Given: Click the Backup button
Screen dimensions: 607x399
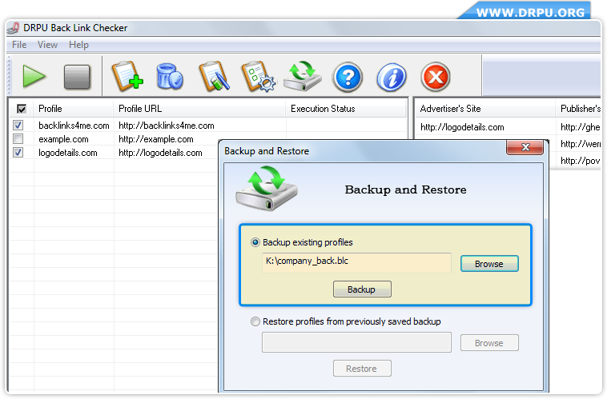Looking at the screenshot, I should click(362, 289).
